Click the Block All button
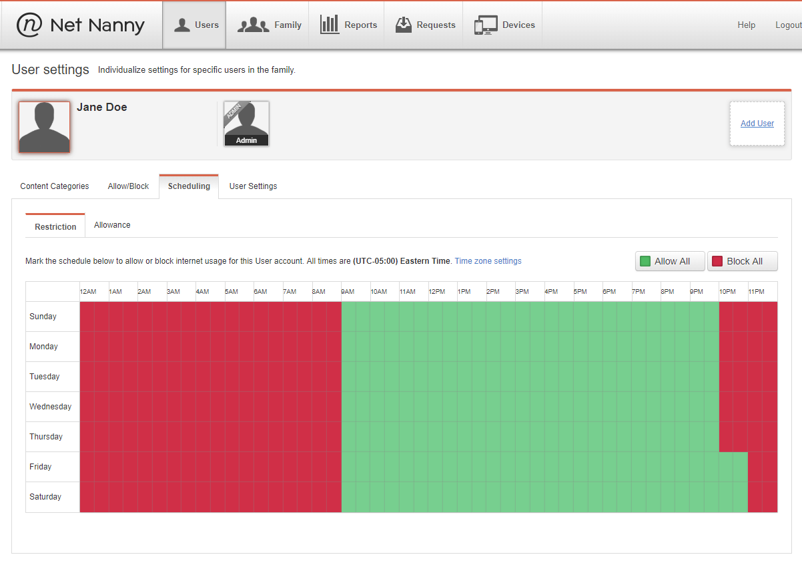The width and height of the screenshot is (802, 563). [x=743, y=261]
